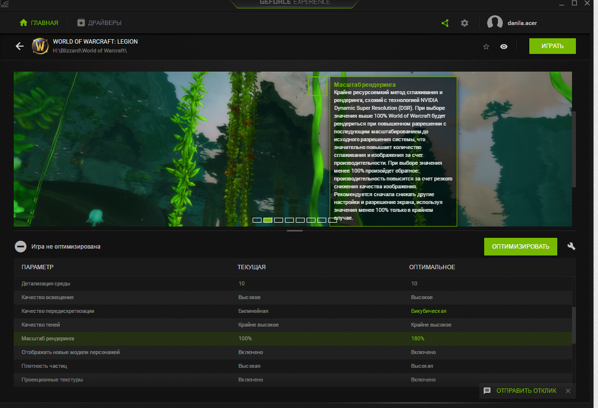598x408 pixels.
Task: Open custom settings wrench icon
Action: tap(571, 246)
